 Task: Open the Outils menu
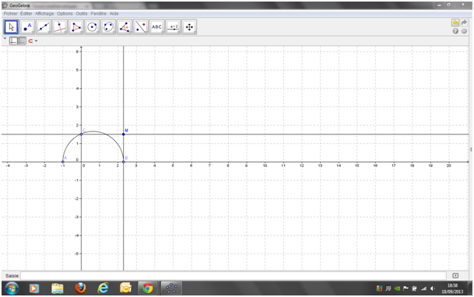(82, 13)
